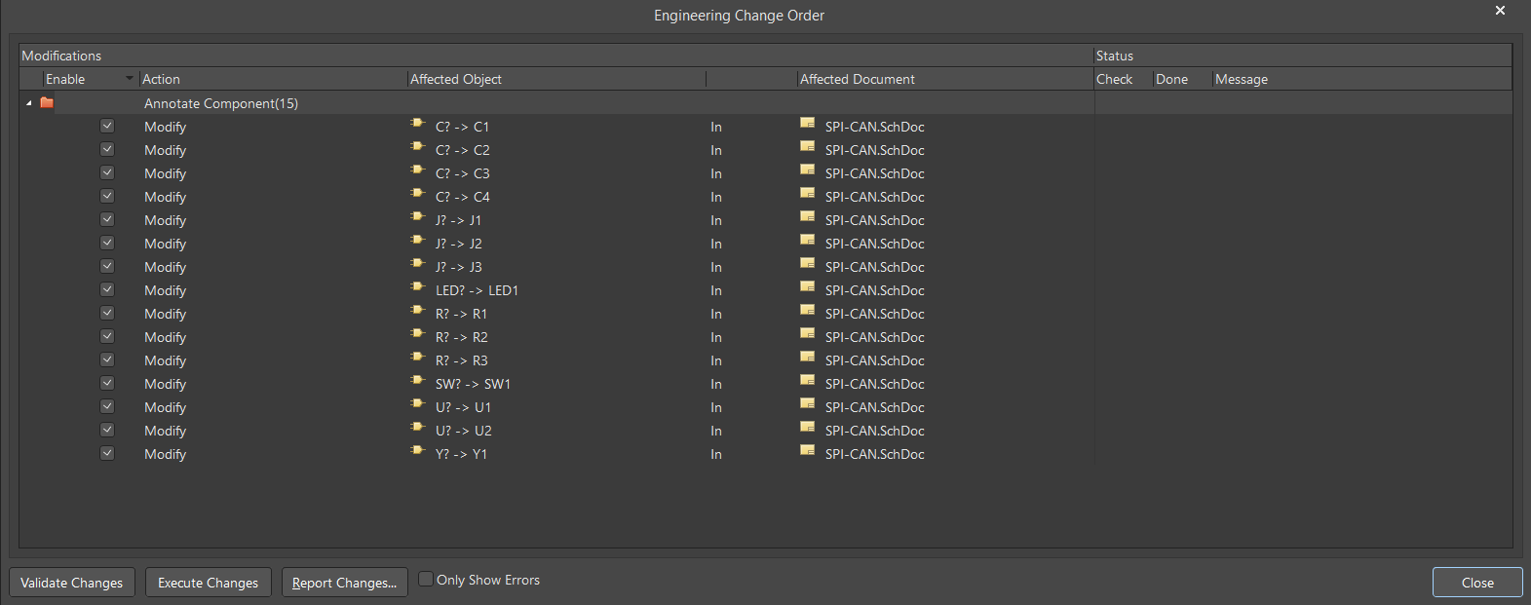This screenshot has height=605, width=1531.
Task: Click the schematic document icon in C? -> C4 row
Action: coord(807,194)
